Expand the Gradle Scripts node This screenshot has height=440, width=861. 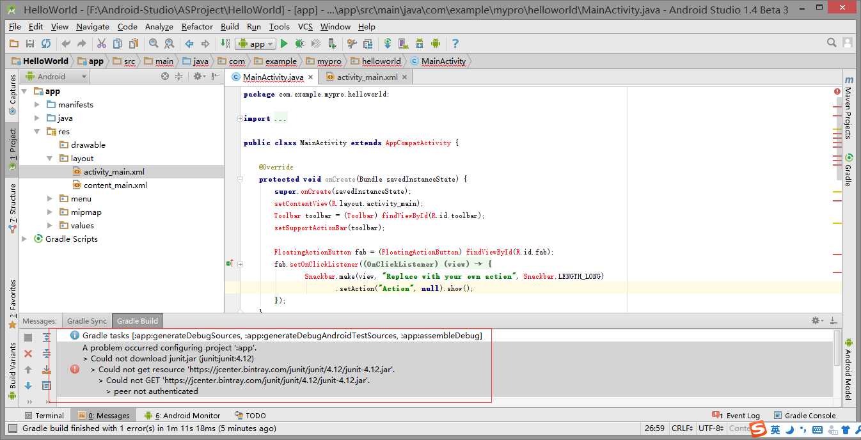point(24,239)
